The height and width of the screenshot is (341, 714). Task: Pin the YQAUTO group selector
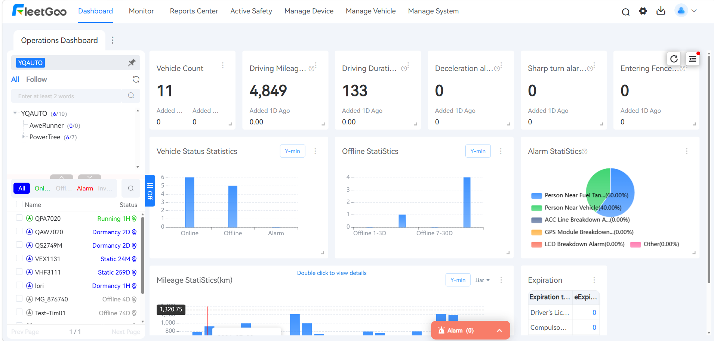pyautogui.click(x=132, y=62)
